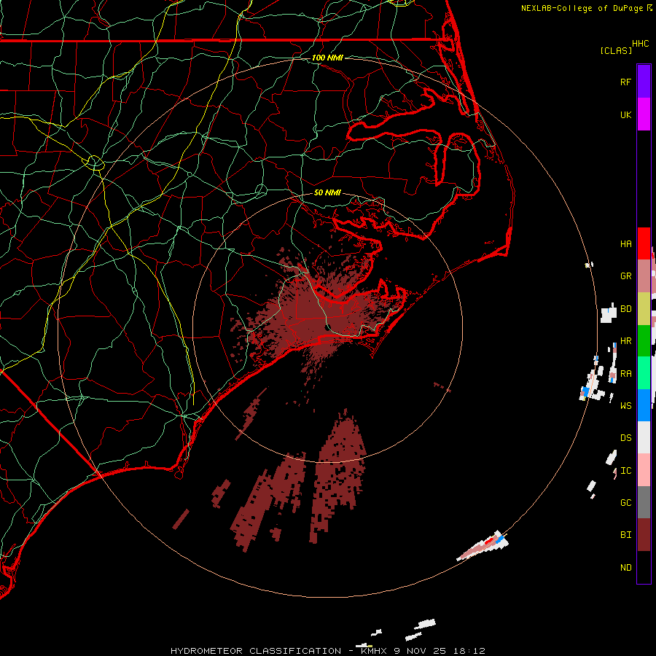Click the 'UK' legend label
This screenshot has width=656, height=656.
pyautogui.click(x=625, y=114)
